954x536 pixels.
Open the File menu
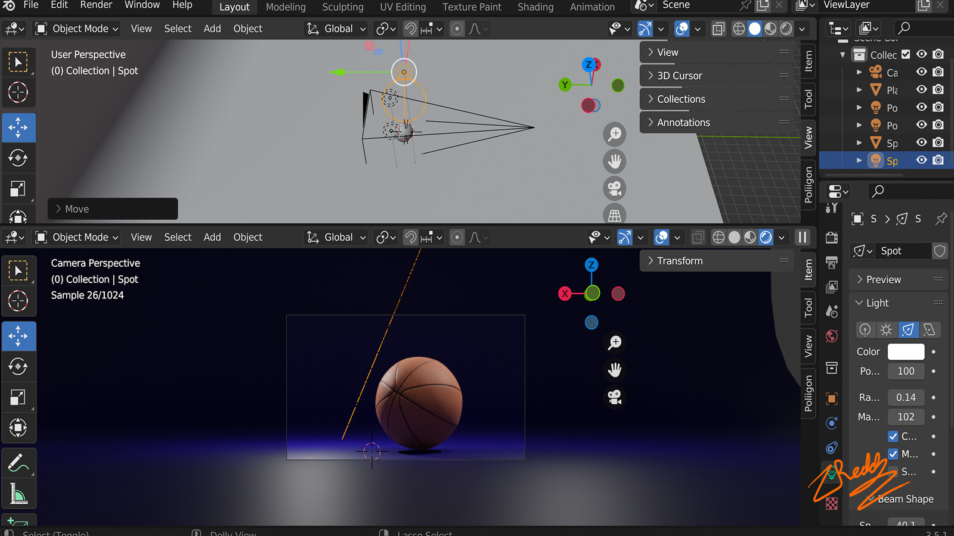pyautogui.click(x=30, y=5)
